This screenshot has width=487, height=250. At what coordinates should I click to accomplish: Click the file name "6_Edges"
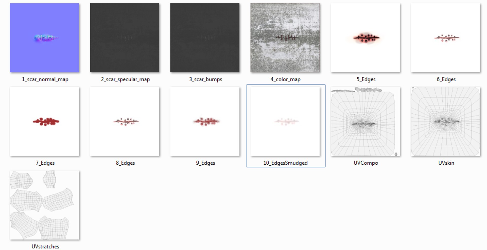click(x=446, y=79)
